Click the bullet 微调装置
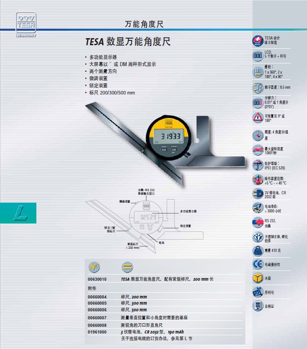 (98, 78)
